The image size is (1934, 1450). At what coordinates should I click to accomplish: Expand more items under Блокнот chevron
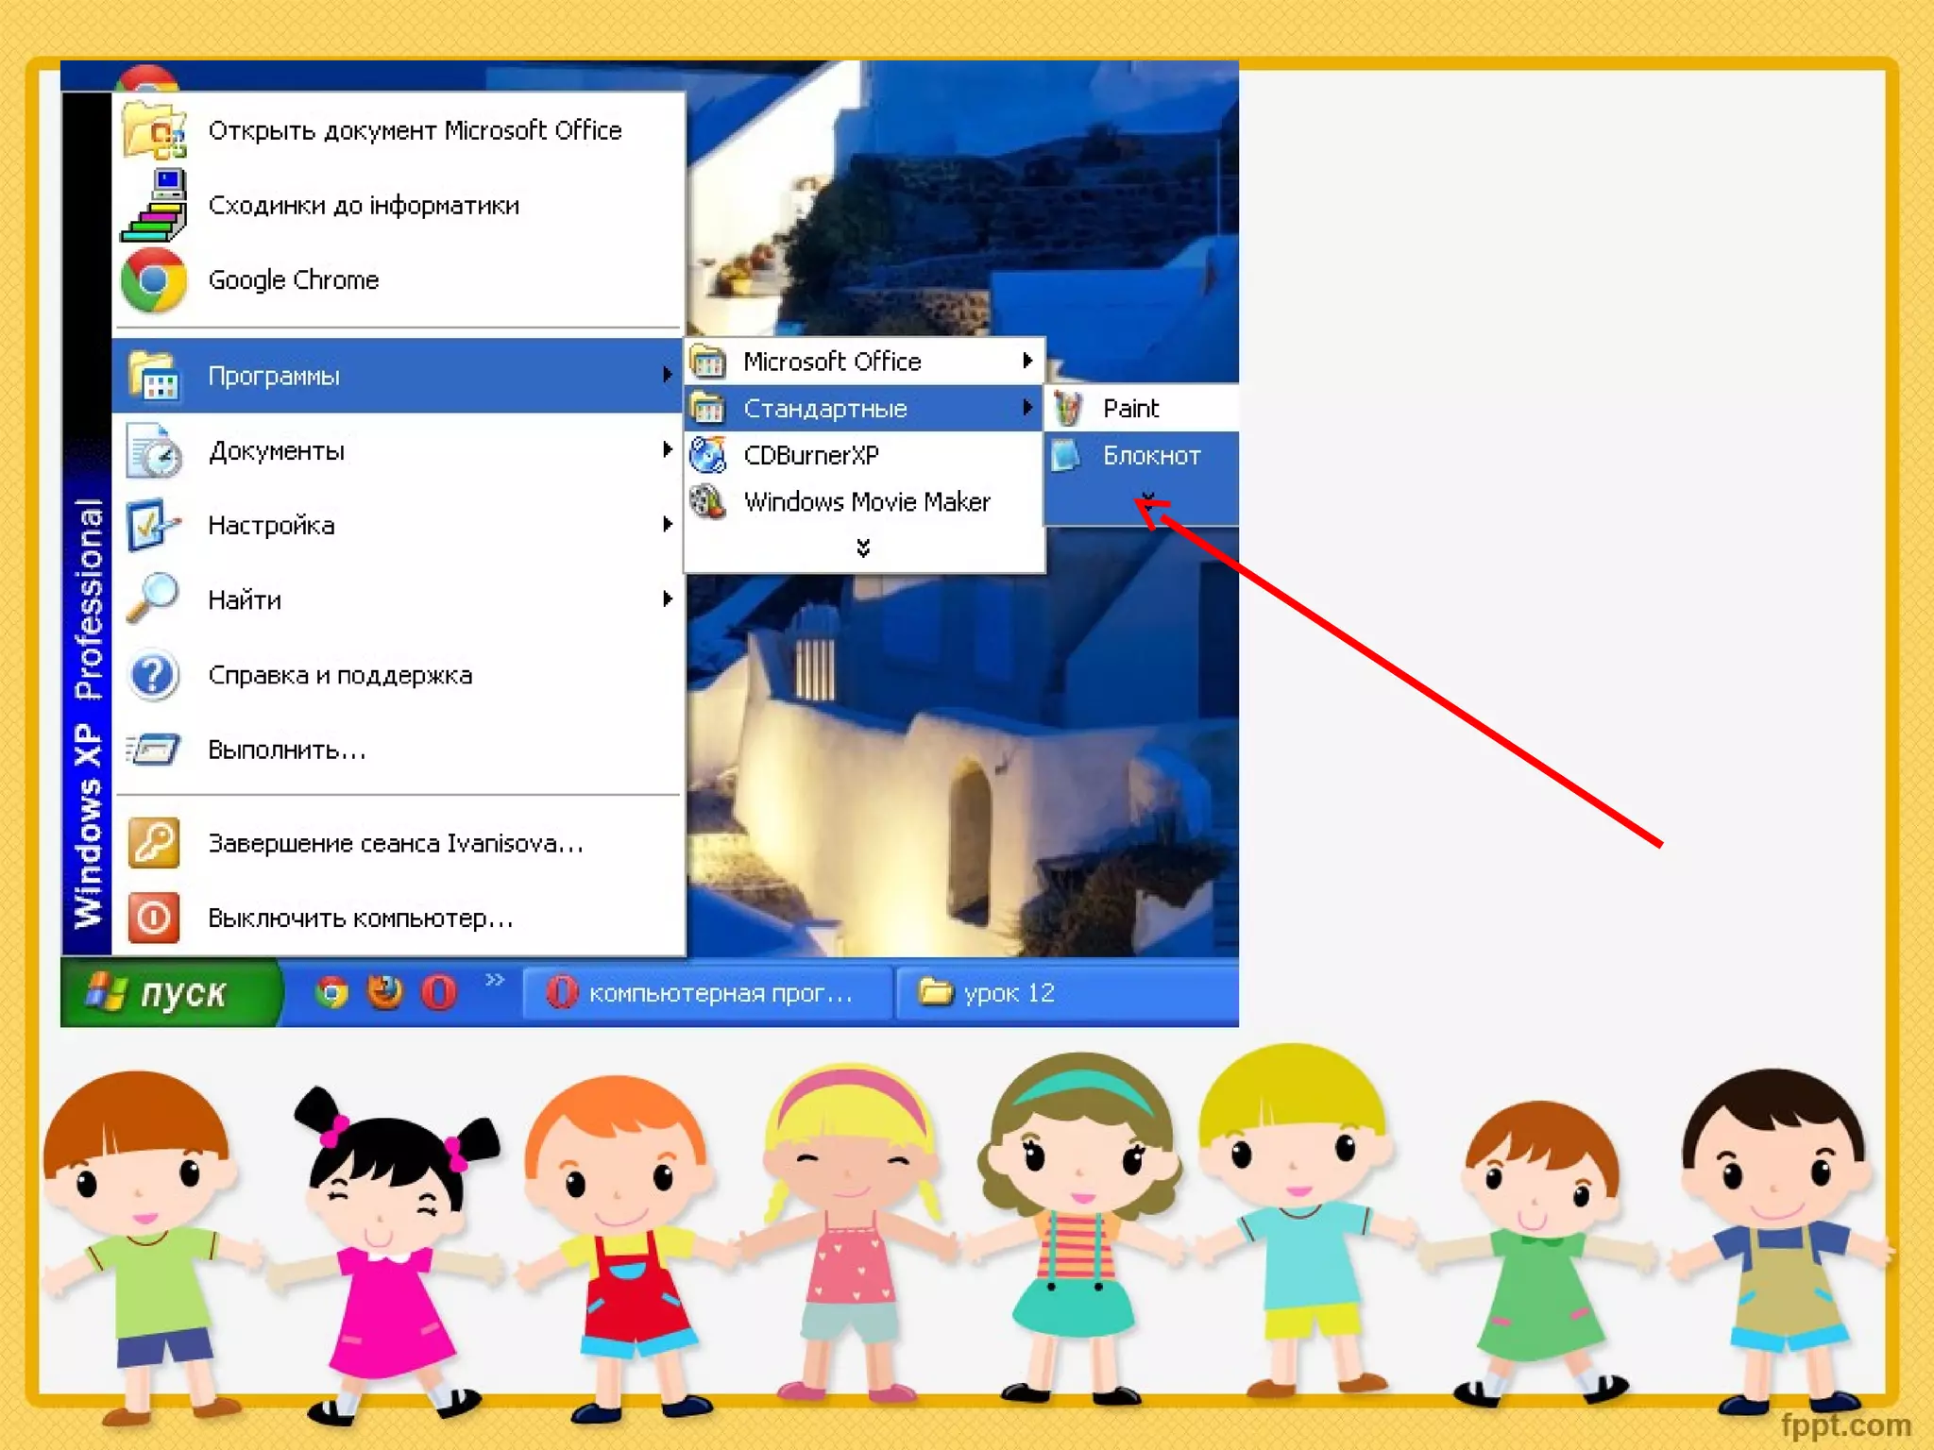(x=1147, y=497)
